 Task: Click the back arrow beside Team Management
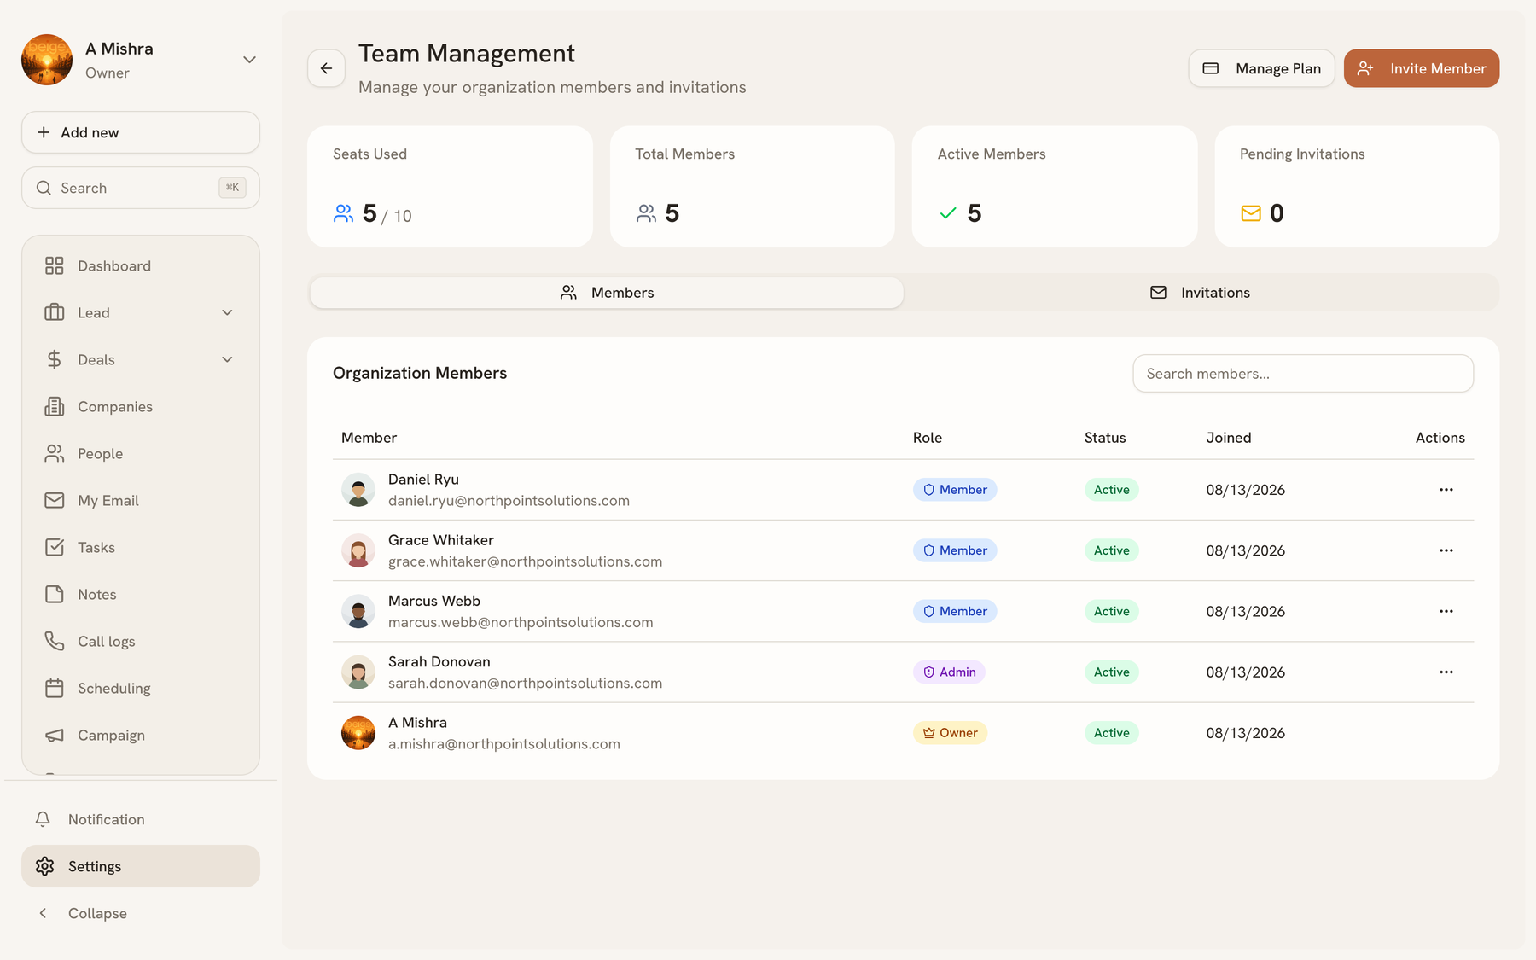click(x=326, y=68)
